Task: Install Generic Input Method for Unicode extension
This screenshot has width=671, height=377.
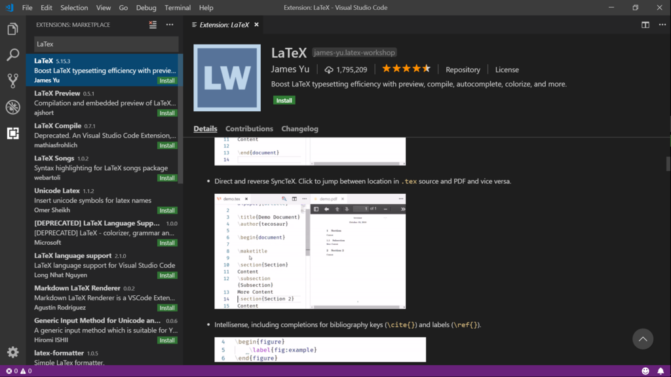Action: click(x=167, y=340)
